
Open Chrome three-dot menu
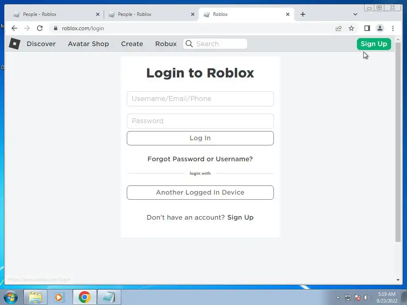(393, 28)
